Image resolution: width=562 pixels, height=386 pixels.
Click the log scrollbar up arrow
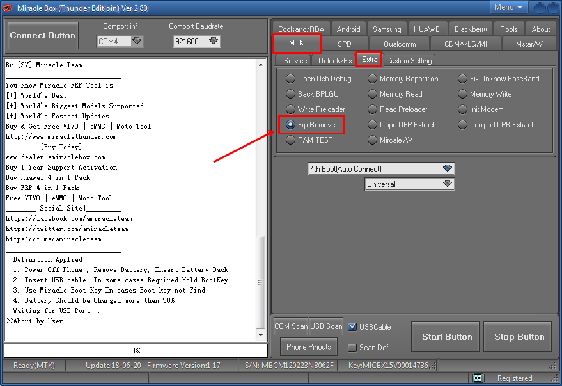coord(261,65)
